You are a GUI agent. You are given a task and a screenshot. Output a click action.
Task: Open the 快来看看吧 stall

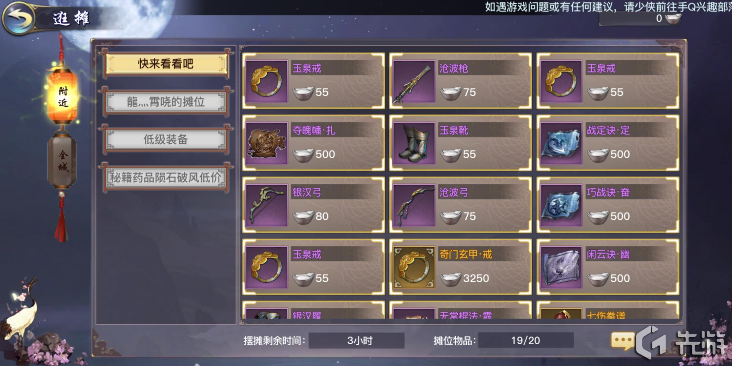166,64
